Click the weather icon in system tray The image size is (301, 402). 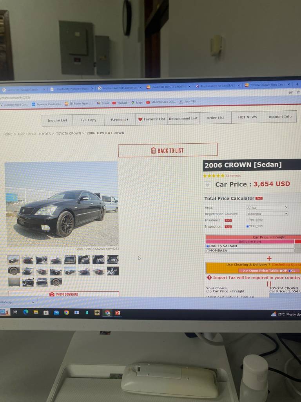click(x=274, y=314)
